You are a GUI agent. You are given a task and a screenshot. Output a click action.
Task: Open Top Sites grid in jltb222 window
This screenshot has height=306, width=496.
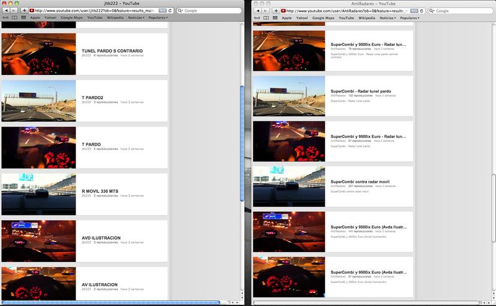pos(24,18)
